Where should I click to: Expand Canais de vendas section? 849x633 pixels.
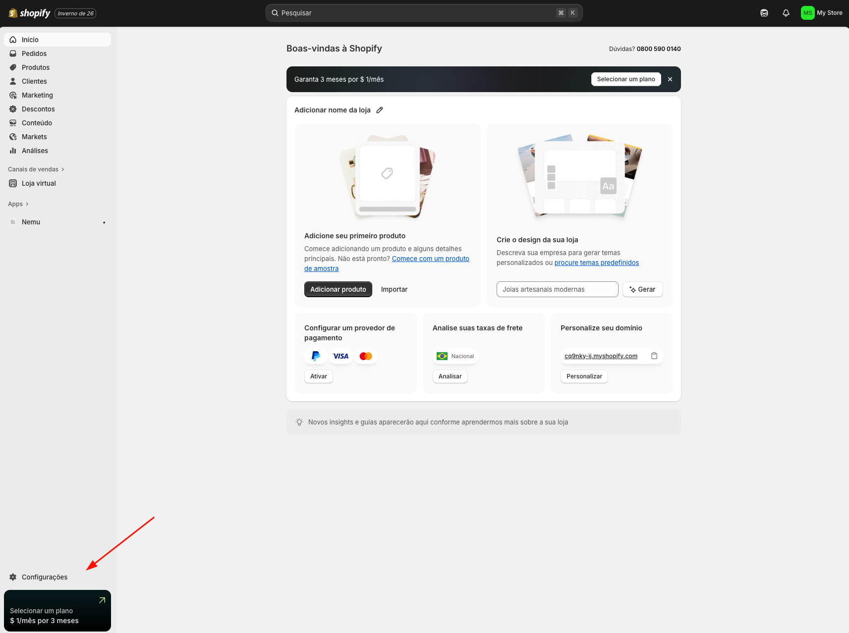tap(36, 169)
